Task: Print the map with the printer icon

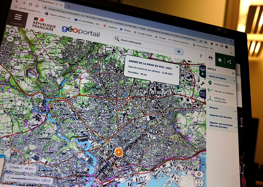Action: [210, 58]
